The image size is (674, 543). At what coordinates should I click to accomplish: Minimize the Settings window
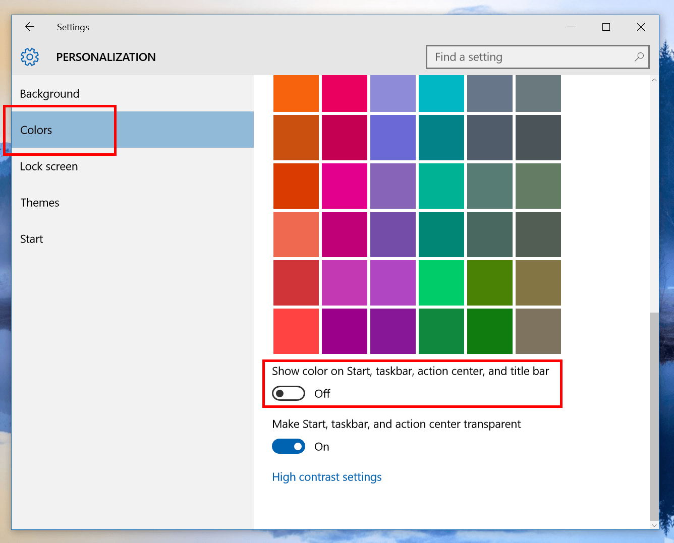pos(571,27)
